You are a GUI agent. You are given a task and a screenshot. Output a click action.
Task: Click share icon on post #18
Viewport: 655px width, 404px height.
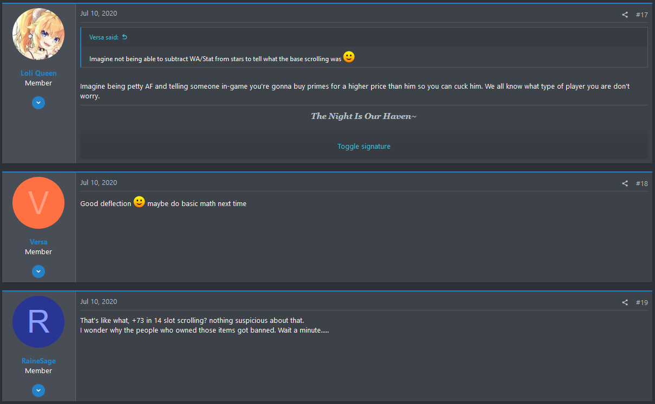(625, 183)
